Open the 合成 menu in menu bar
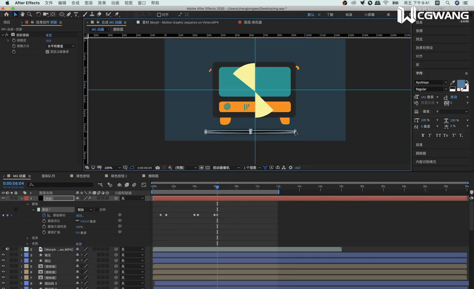474x289 pixels. pos(75,3)
